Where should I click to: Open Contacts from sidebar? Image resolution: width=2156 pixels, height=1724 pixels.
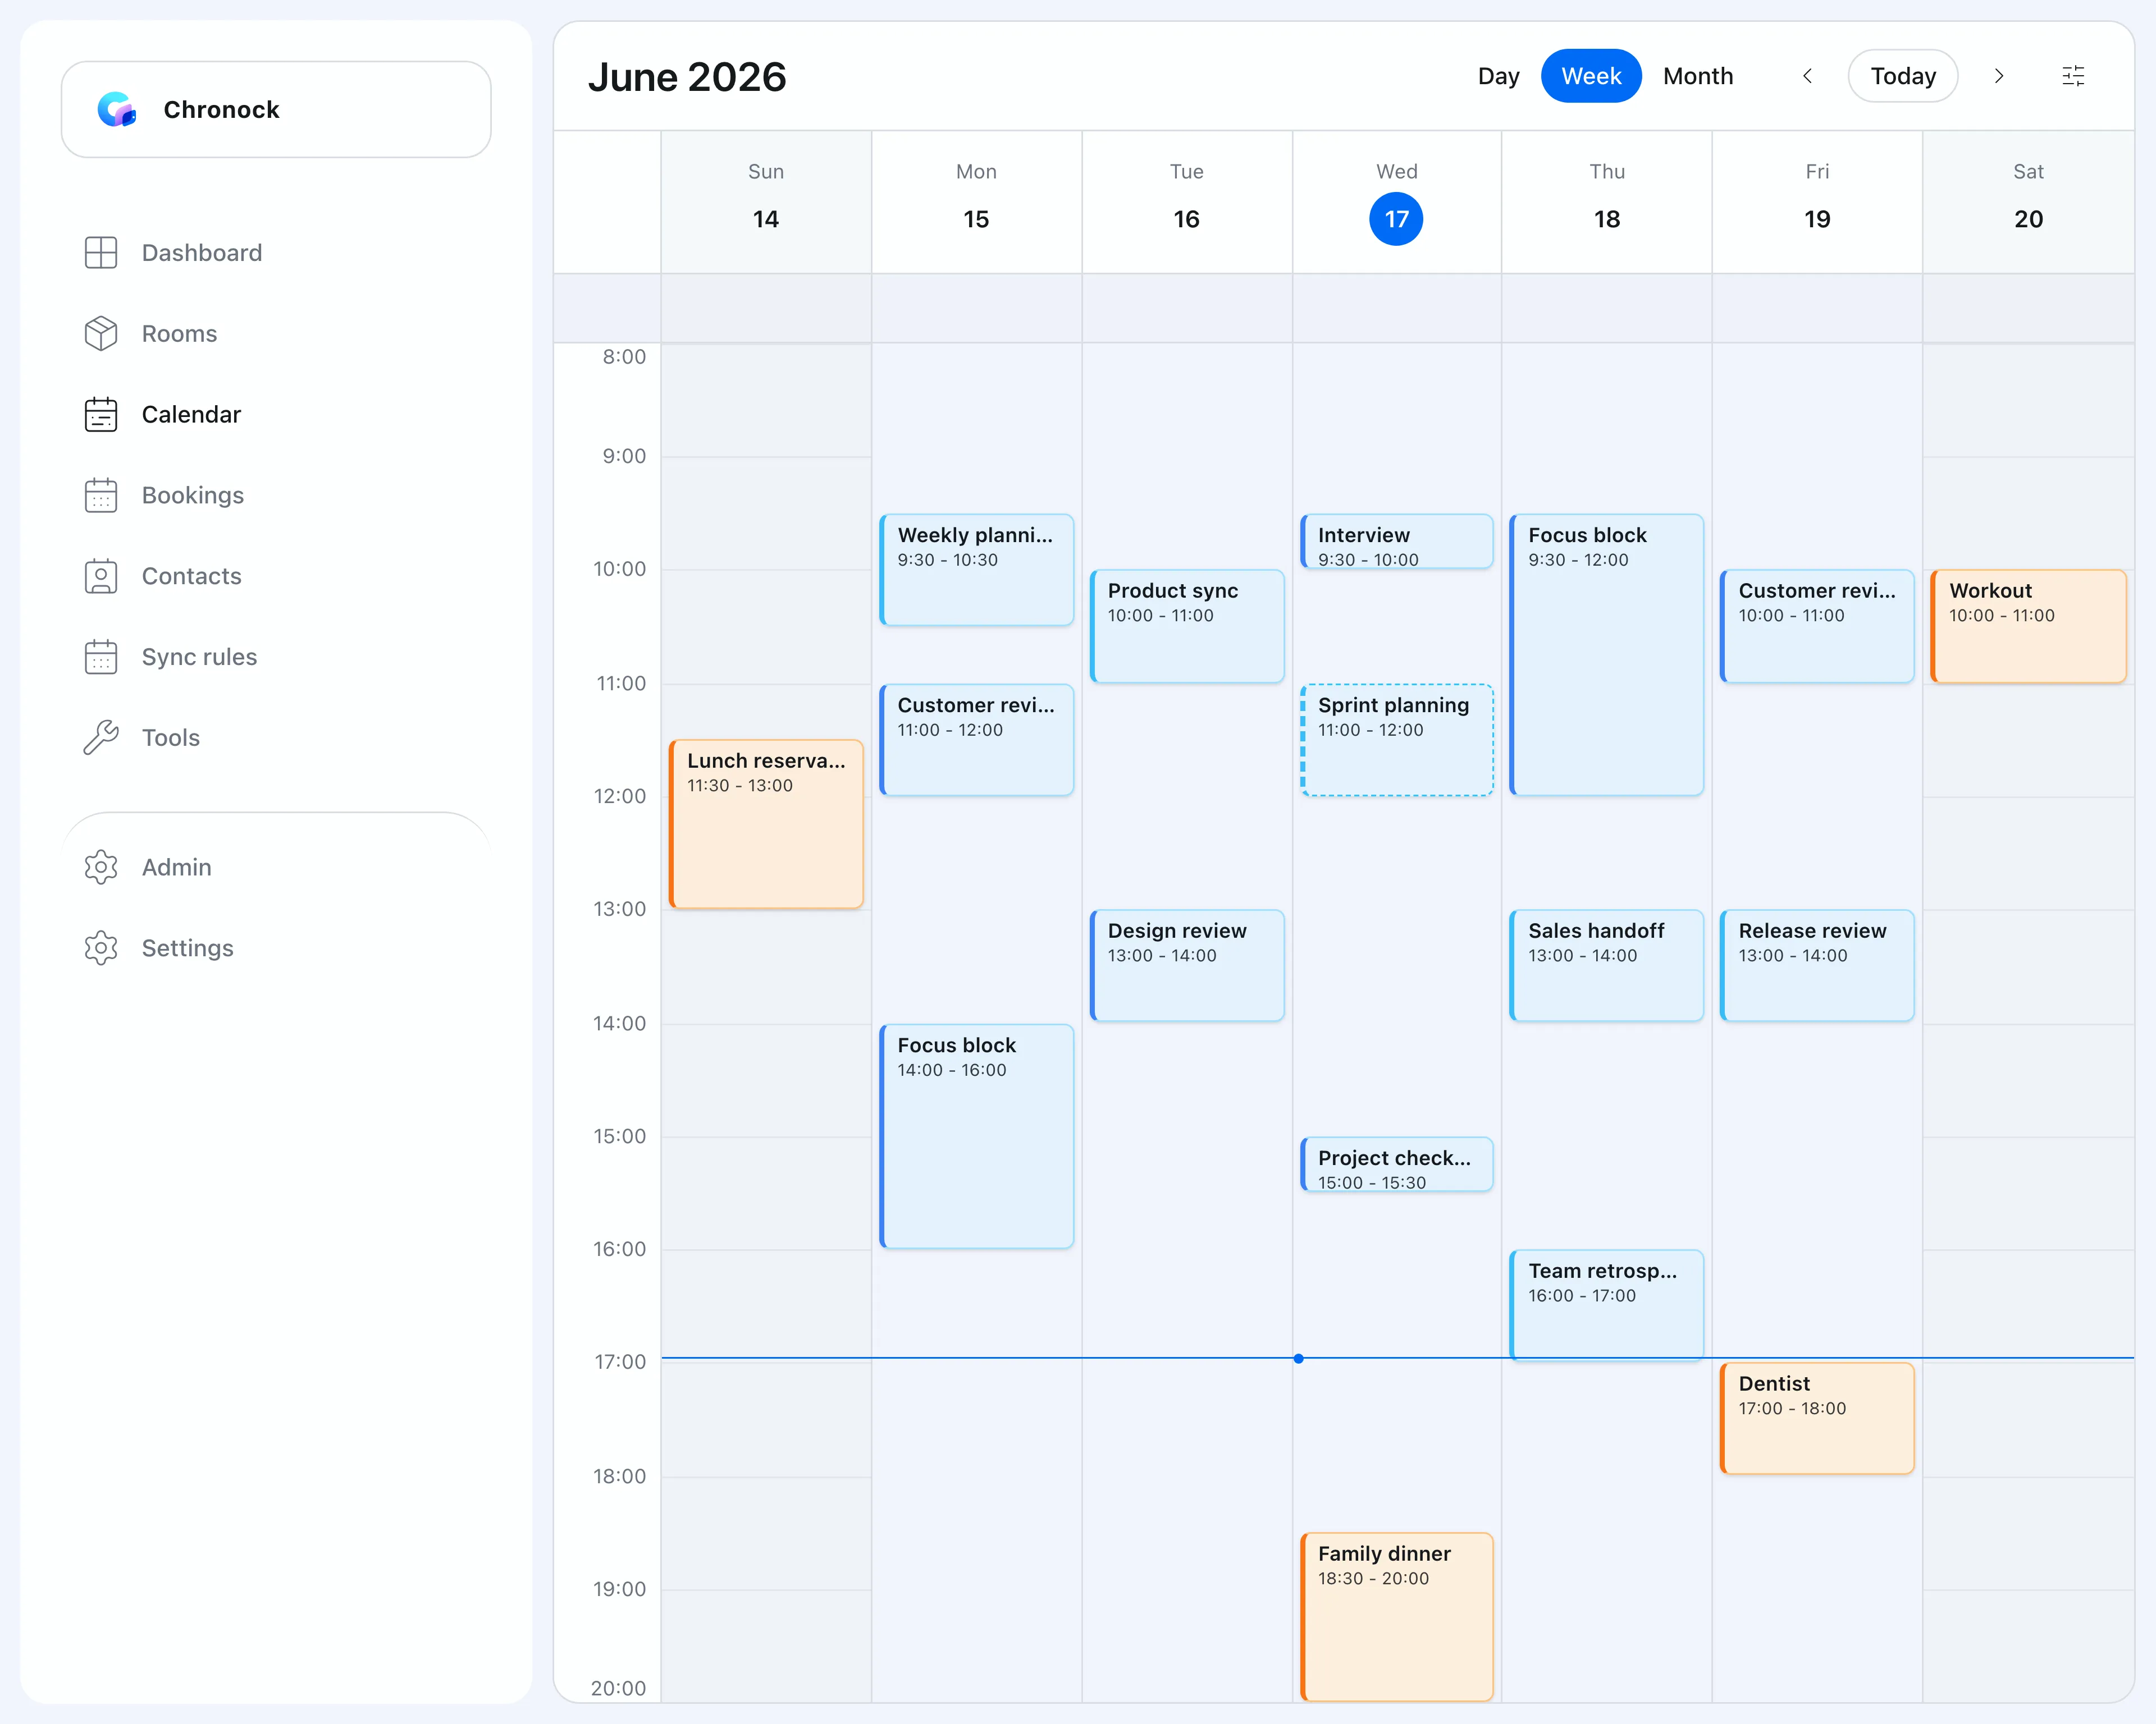pyautogui.click(x=191, y=577)
